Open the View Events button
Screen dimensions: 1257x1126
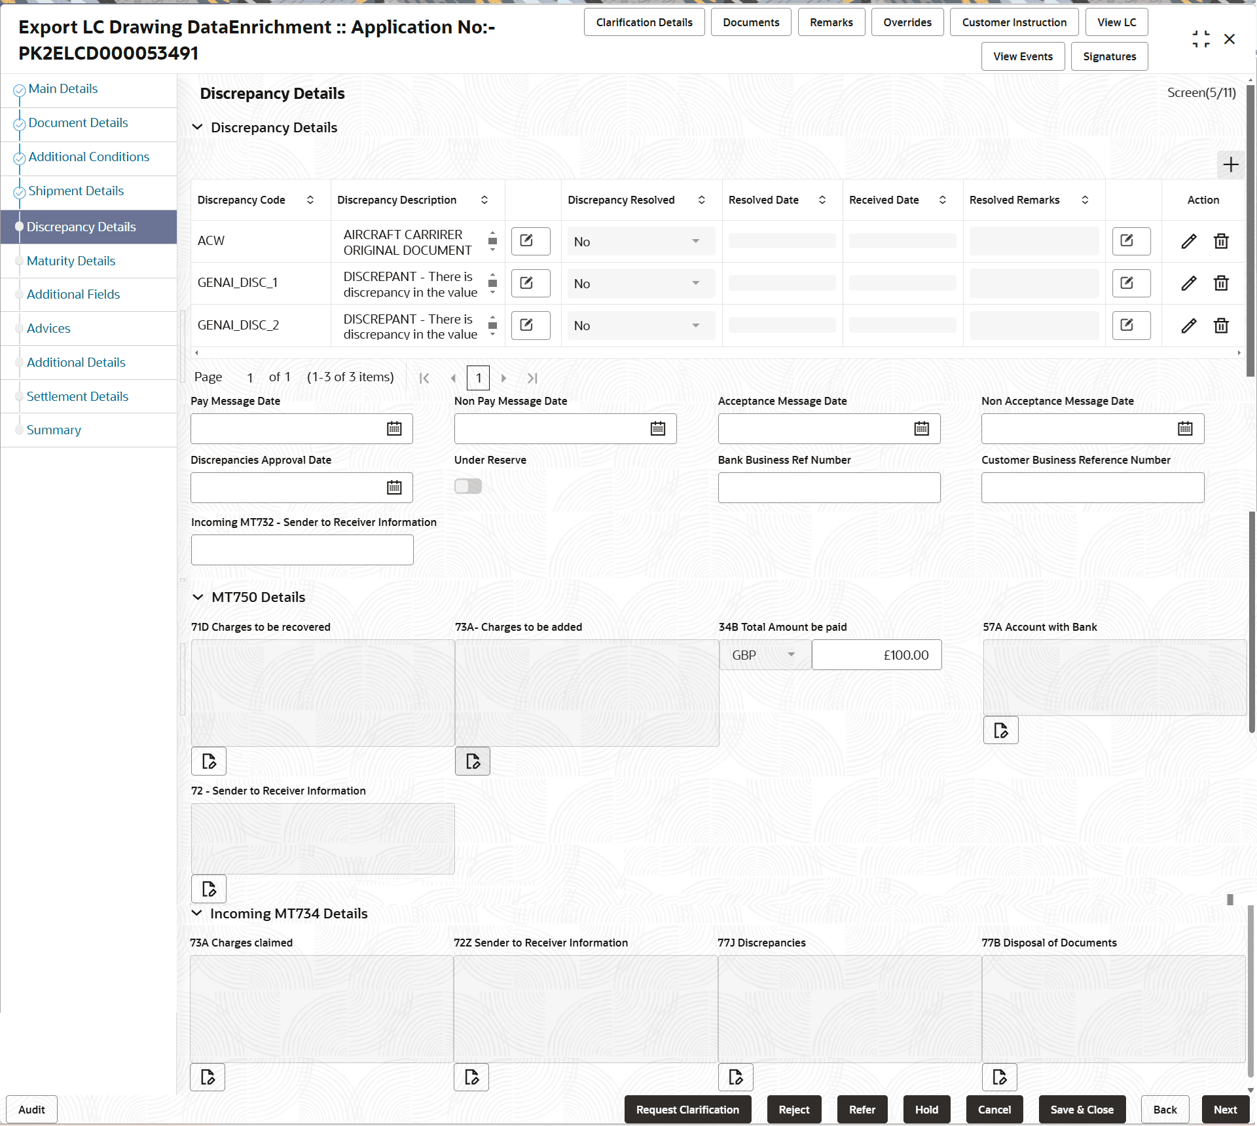tap(1022, 56)
